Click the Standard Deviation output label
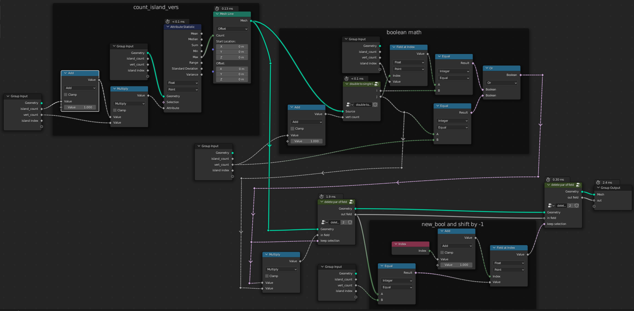The height and width of the screenshot is (311, 634). 185,69
